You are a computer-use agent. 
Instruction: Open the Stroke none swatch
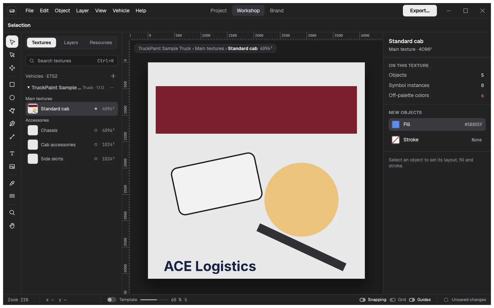(x=395, y=140)
